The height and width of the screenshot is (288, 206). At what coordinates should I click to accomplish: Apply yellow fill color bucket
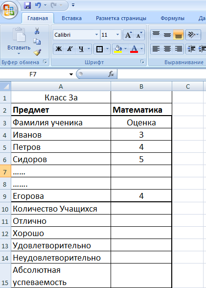coord(118,49)
